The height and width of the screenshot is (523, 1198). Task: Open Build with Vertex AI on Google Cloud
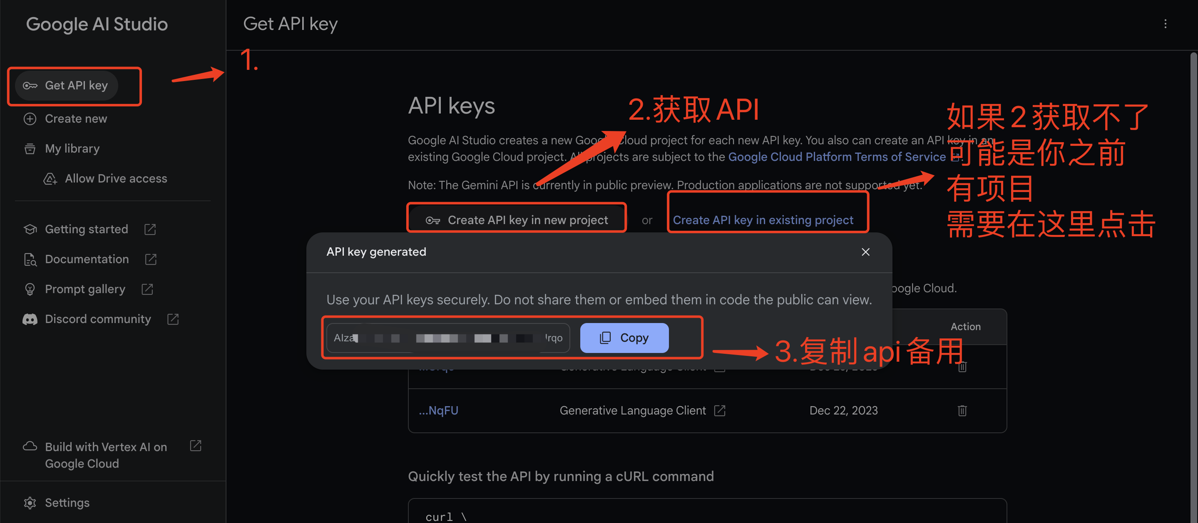pyautogui.click(x=106, y=455)
